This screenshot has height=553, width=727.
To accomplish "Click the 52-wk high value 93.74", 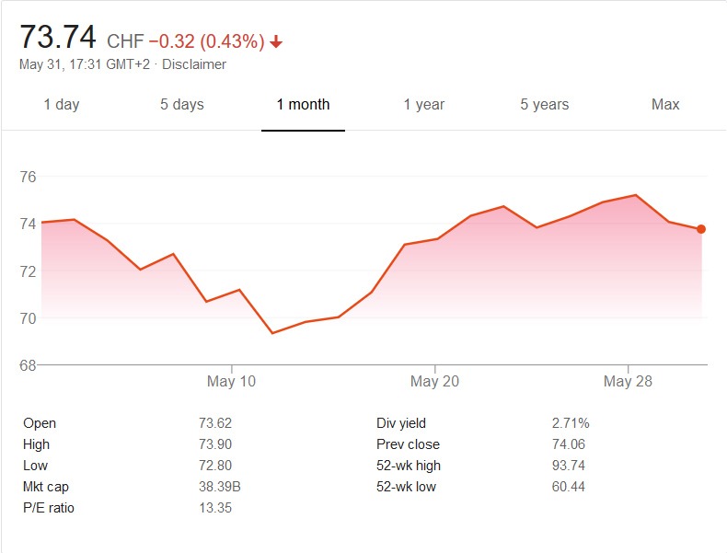I will (x=568, y=466).
